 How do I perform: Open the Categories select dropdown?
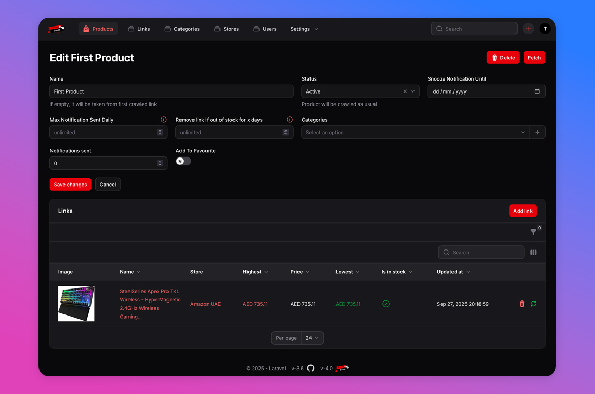(415, 133)
